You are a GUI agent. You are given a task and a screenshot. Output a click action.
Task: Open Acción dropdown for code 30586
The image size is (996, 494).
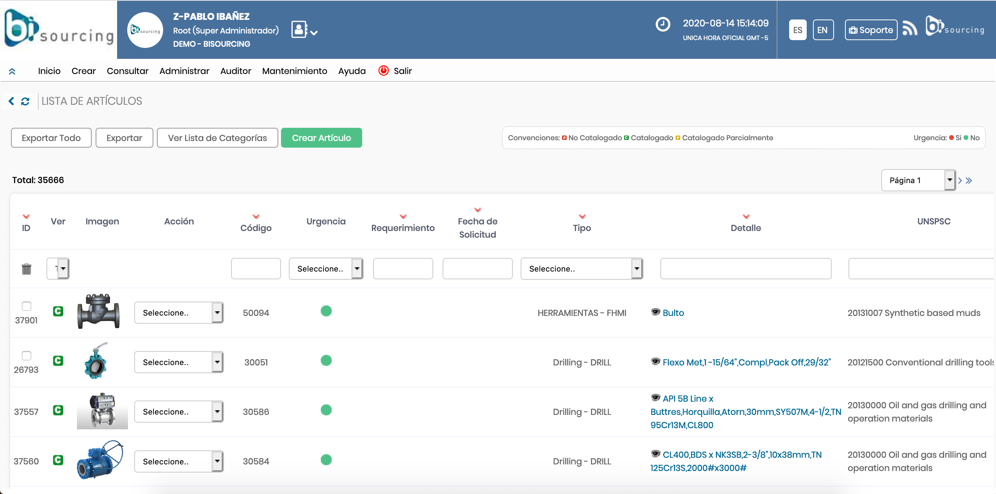pos(179,412)
